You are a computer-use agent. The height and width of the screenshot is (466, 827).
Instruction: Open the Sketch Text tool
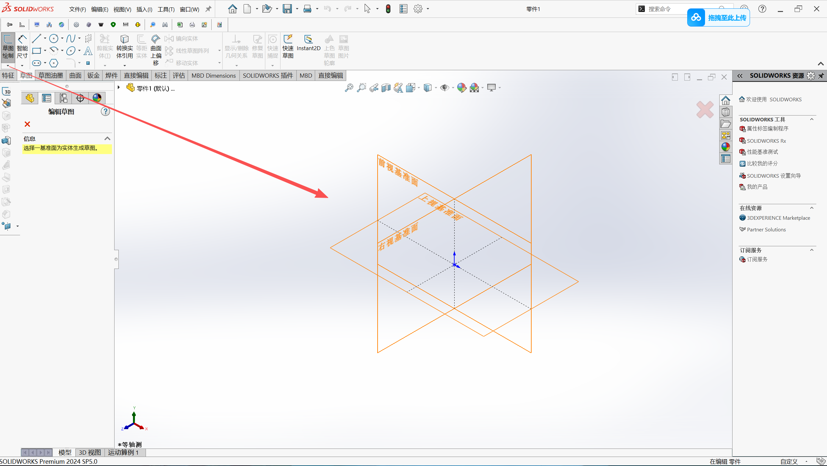coord(88,51)
